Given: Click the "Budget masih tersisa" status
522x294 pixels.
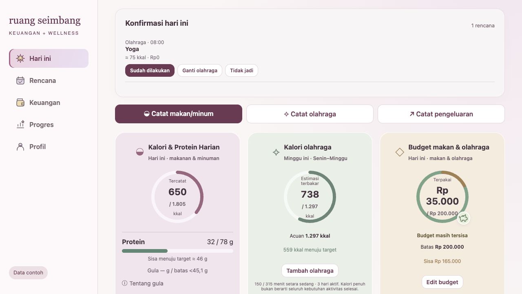Looking at the screenshot, I should coord(442,236).
